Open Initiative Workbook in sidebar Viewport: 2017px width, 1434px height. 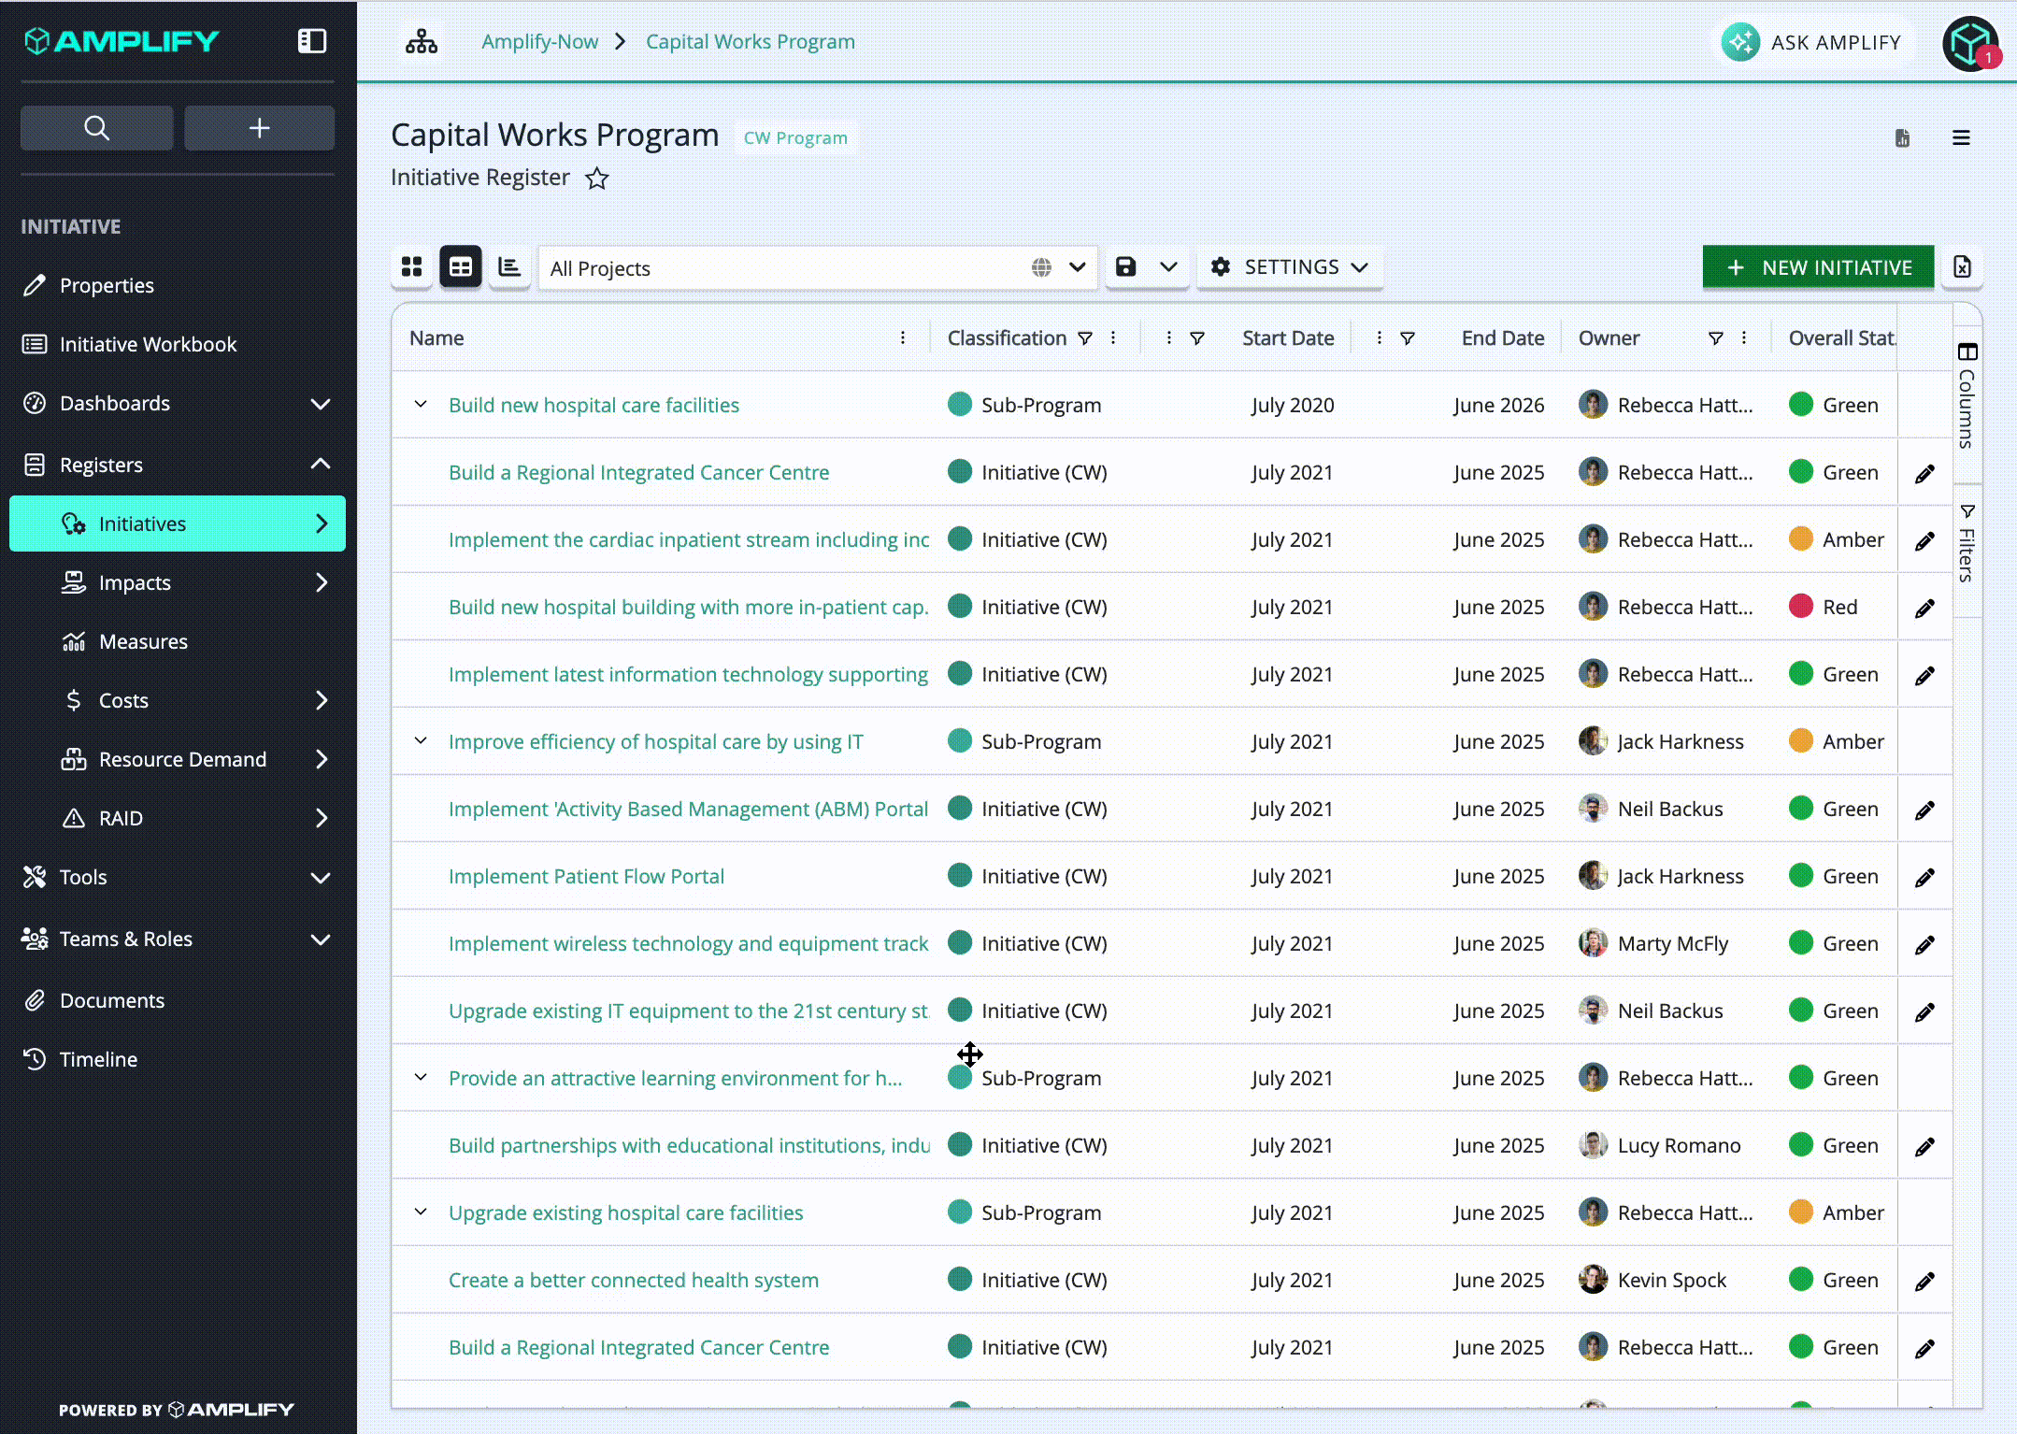[x=178, y=344]
